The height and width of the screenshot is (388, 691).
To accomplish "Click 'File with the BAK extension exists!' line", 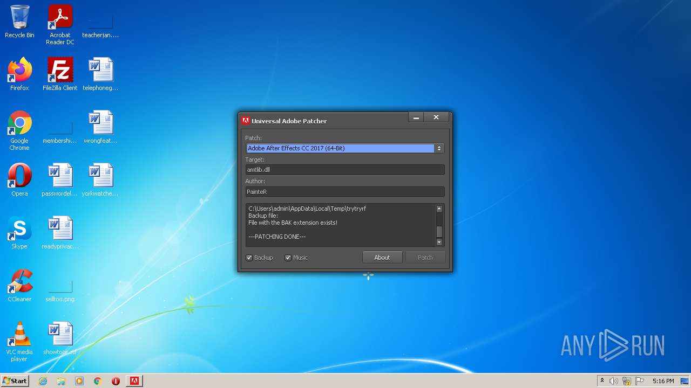I will [293, 223].
